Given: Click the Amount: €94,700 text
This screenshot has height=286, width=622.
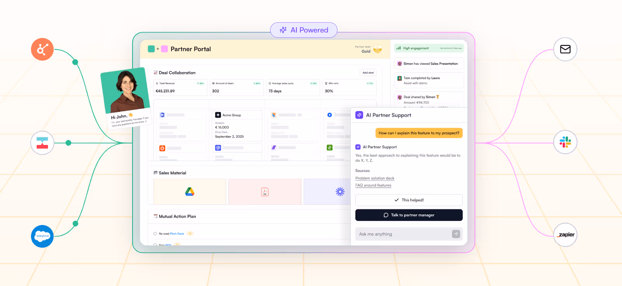Looking at the screenshot, I should click(416, 102).
